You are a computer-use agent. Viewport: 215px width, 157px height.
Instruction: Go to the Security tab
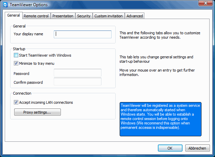tap(84, 16)
